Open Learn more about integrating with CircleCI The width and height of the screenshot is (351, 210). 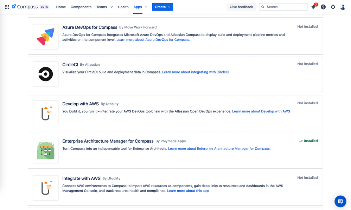196,72
